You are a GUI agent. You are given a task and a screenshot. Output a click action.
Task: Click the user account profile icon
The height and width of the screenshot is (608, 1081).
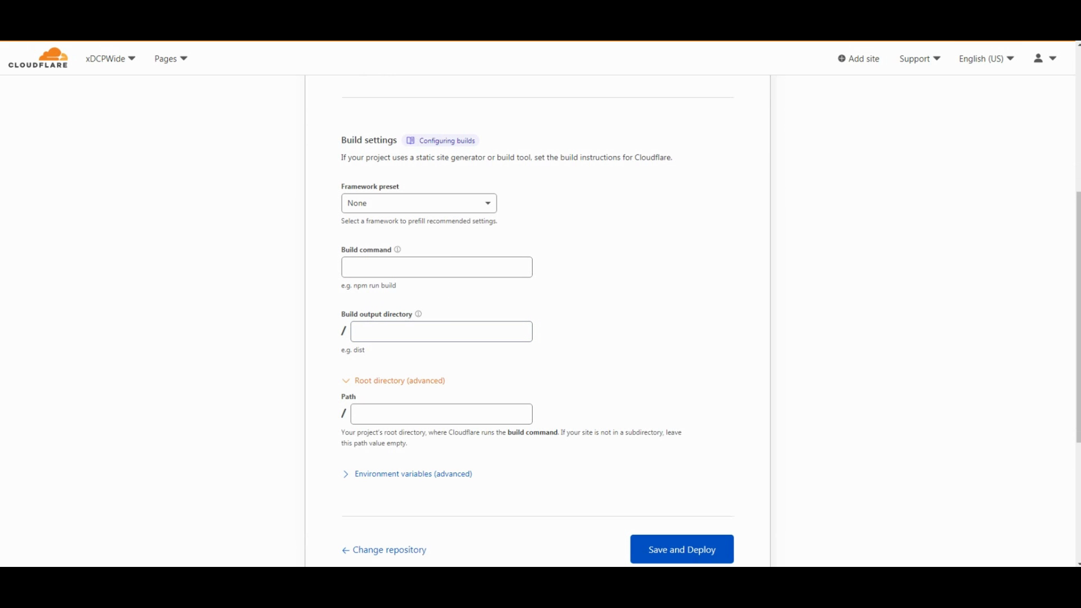click(1038, 58)
